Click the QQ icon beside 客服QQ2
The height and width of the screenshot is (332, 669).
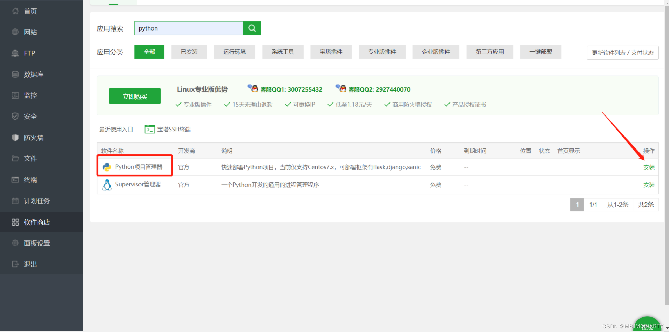click(x=341, y=88)
